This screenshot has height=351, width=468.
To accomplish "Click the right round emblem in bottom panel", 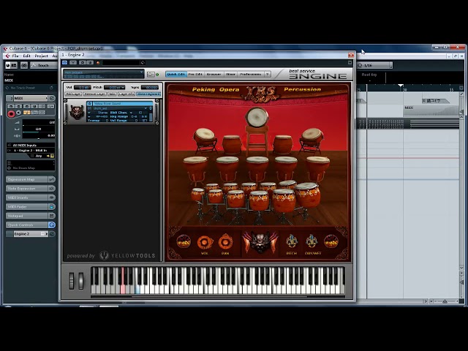I will tap(331, 241).
